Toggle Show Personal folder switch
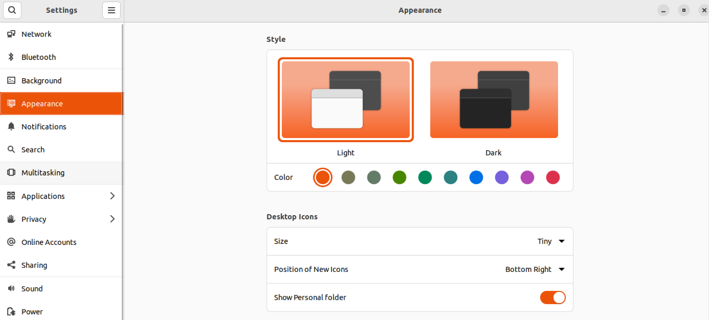The image size is (709, 320). pos(553,298)
